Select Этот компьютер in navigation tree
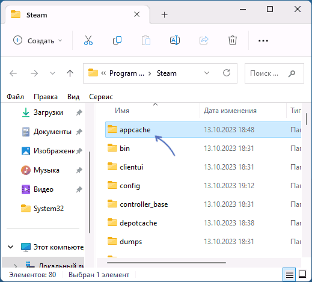This screenshot has width=312, height=282. [x=58, y=247]
